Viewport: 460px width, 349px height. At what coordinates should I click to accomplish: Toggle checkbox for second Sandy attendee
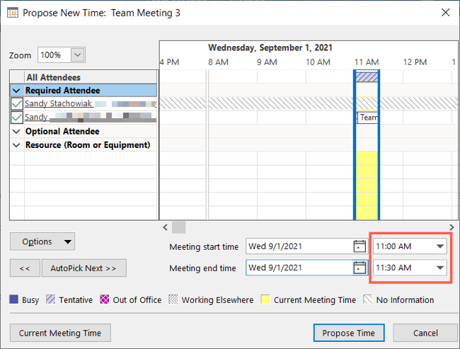(17, 118)
